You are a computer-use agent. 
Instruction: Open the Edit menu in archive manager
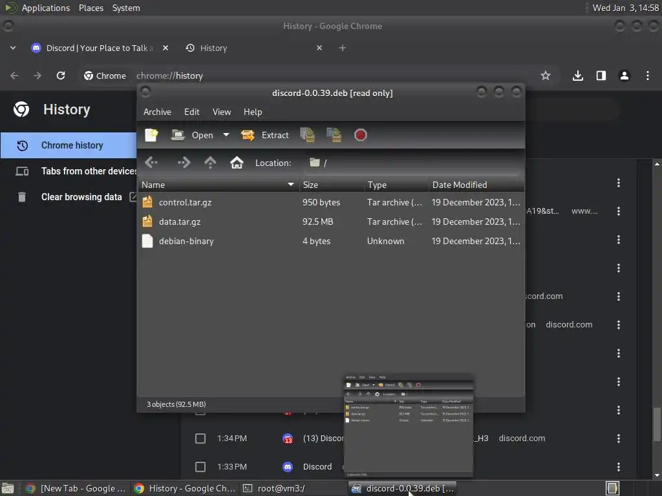[191, 112]
